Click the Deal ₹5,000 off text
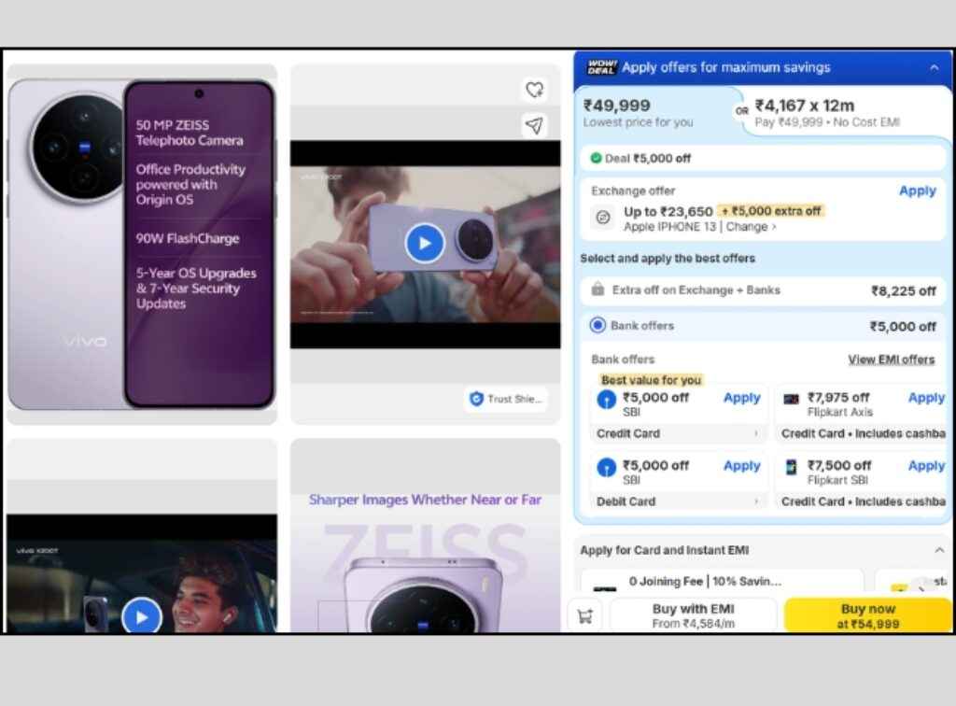 point(648,159)
